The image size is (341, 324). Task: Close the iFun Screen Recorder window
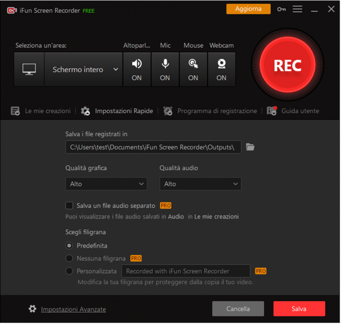tap(331, 9)
